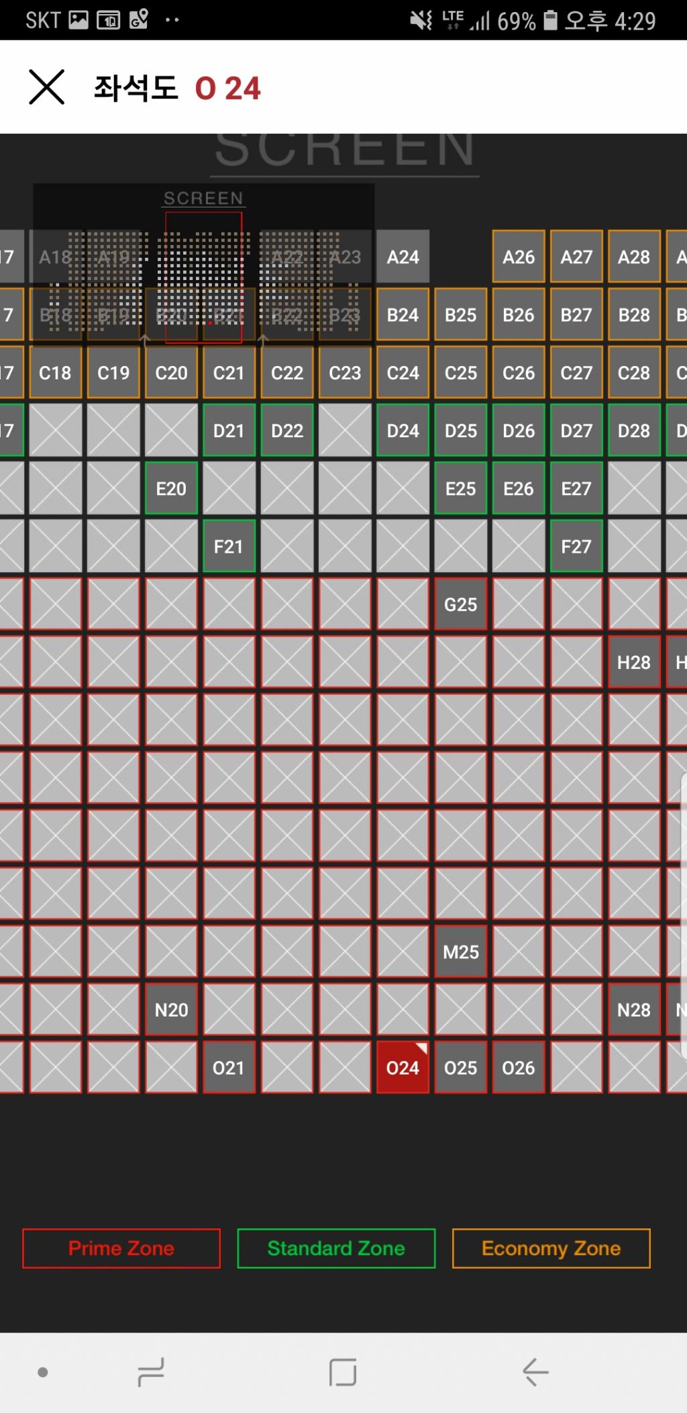This screenshot has width=687, height=1413.
Task: Select front-row seat A24
Action: [403, 257]
